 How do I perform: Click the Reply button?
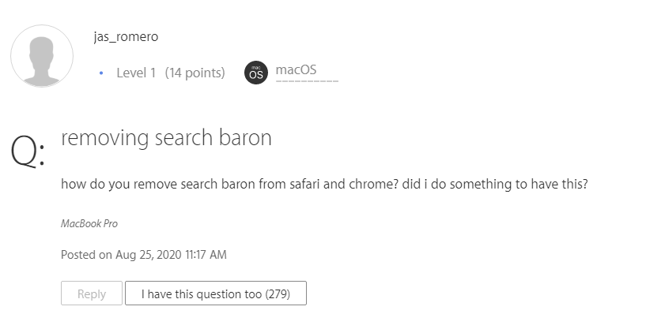click(92, 293)
